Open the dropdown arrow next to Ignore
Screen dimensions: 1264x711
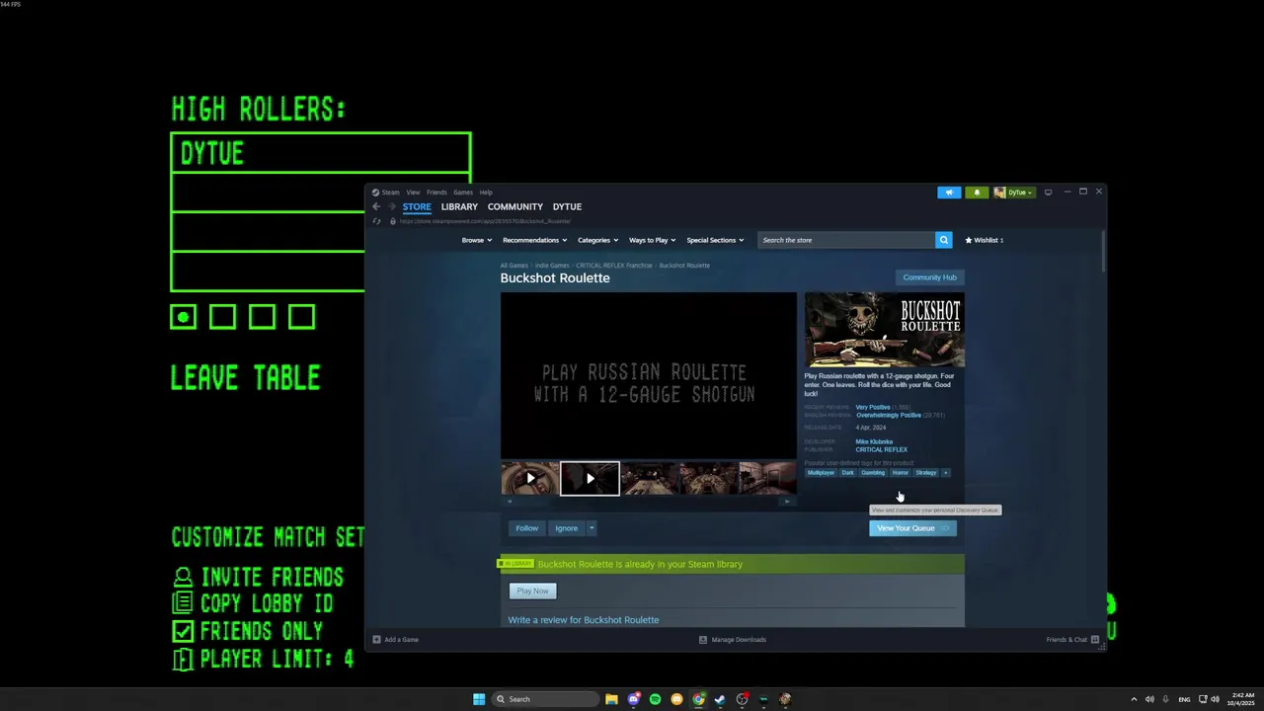pyautogui.click(x=592, y=528)
